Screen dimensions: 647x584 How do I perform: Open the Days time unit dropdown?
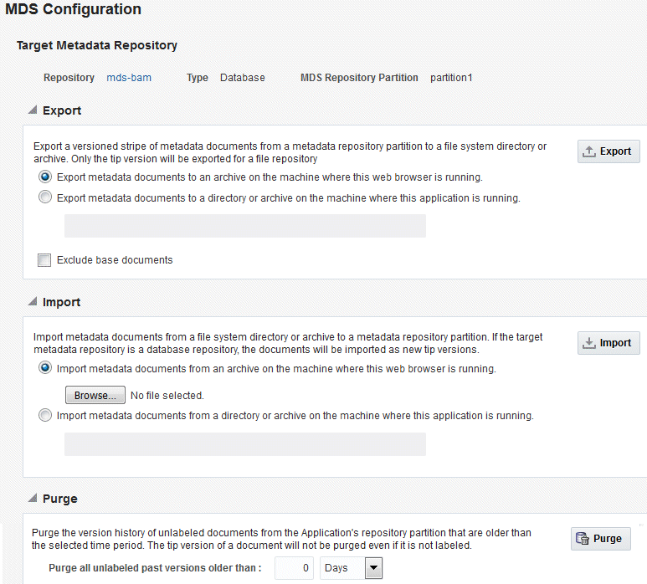tap(373, 569)
